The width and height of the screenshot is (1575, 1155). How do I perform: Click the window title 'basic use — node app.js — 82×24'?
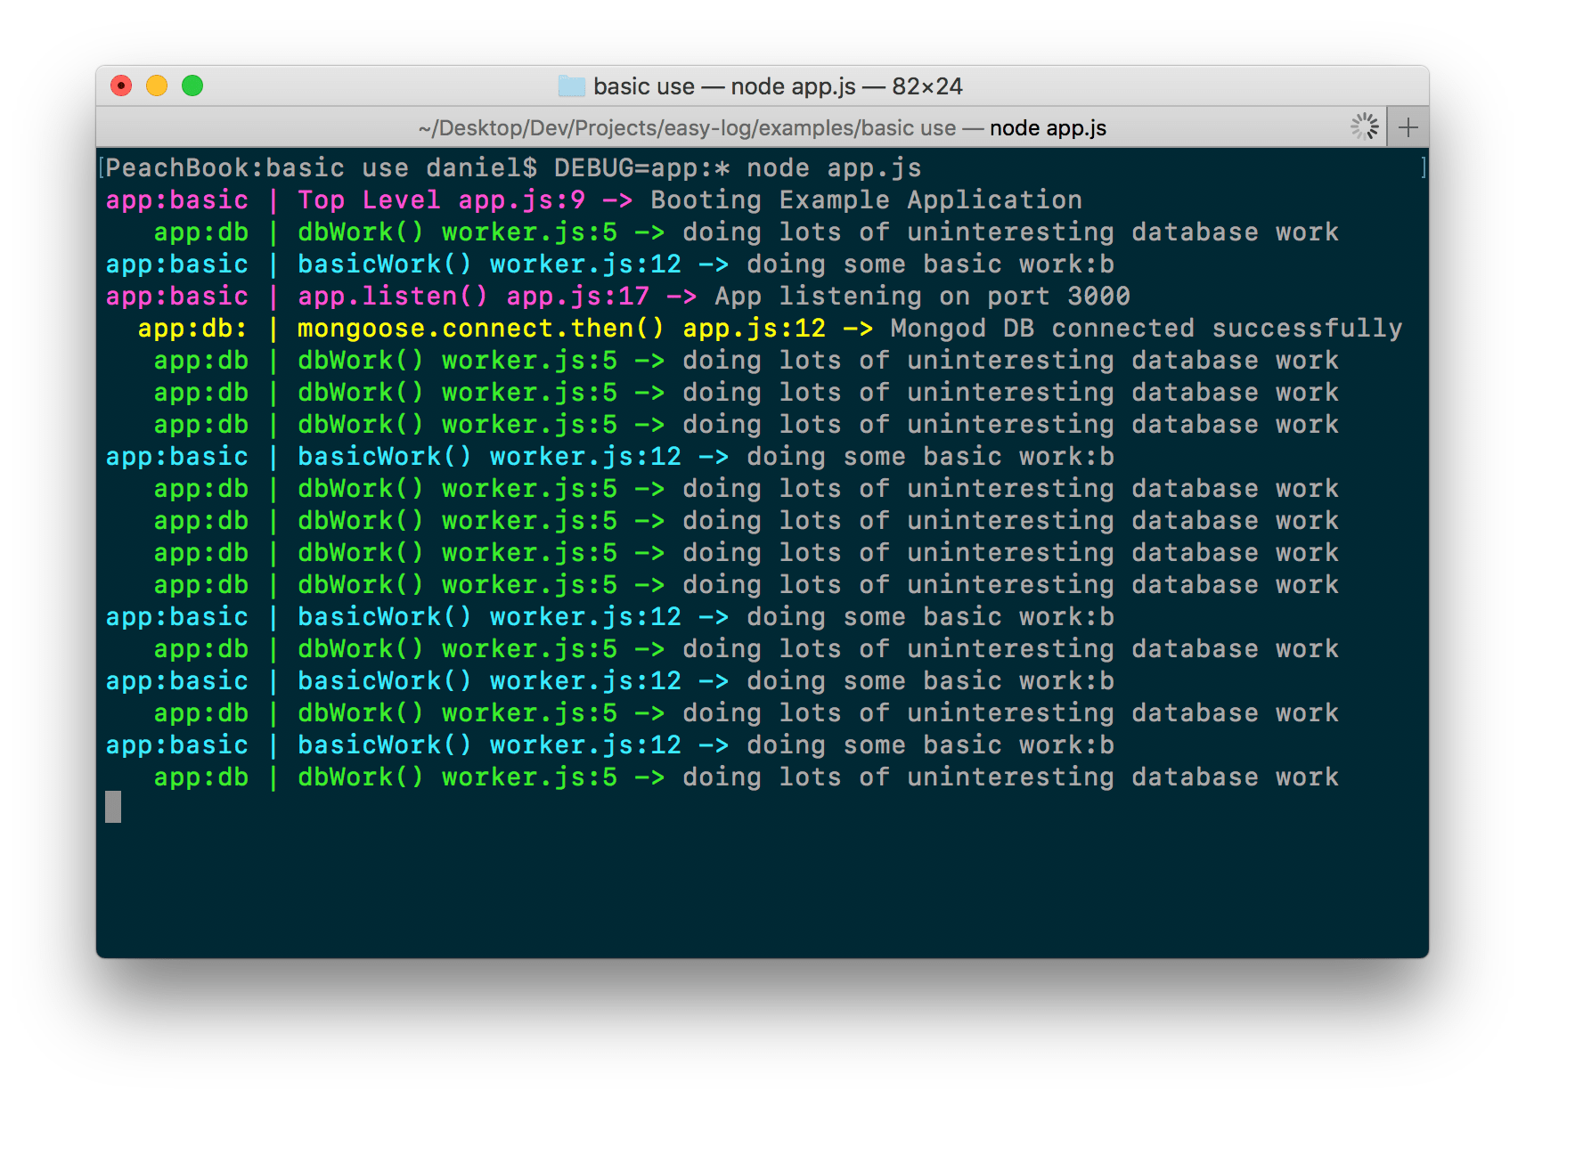pos(778,86)
